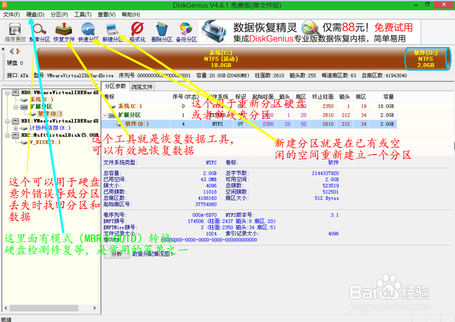
Task: Open the 数据恢复精灵 advertisement banner
Action: coord(309,32)
